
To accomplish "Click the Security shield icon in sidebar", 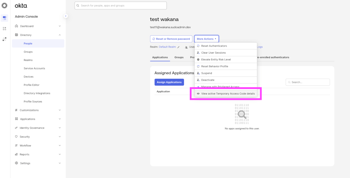I will [16, 137].
